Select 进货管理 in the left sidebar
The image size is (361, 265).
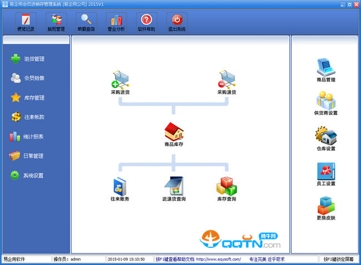pos(33,59)
